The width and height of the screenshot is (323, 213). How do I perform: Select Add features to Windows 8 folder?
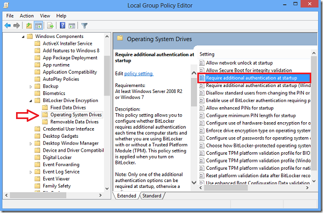71,51
